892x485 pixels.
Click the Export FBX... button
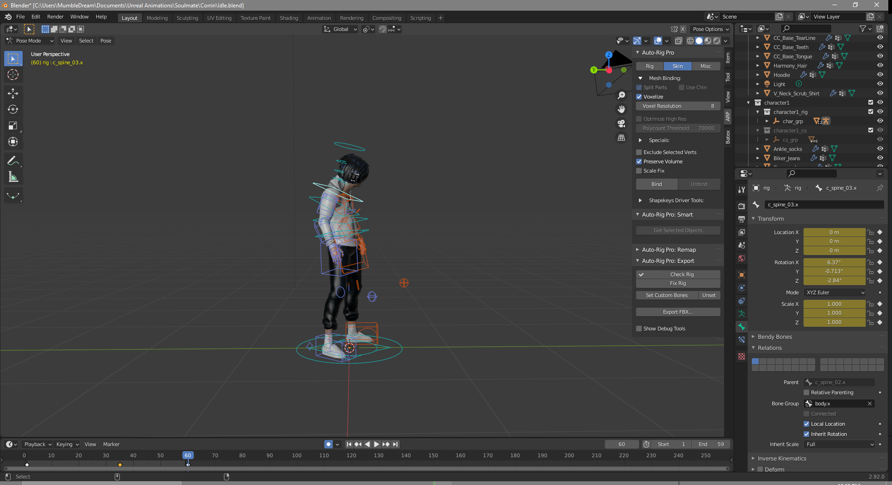[x=678, y=312]
